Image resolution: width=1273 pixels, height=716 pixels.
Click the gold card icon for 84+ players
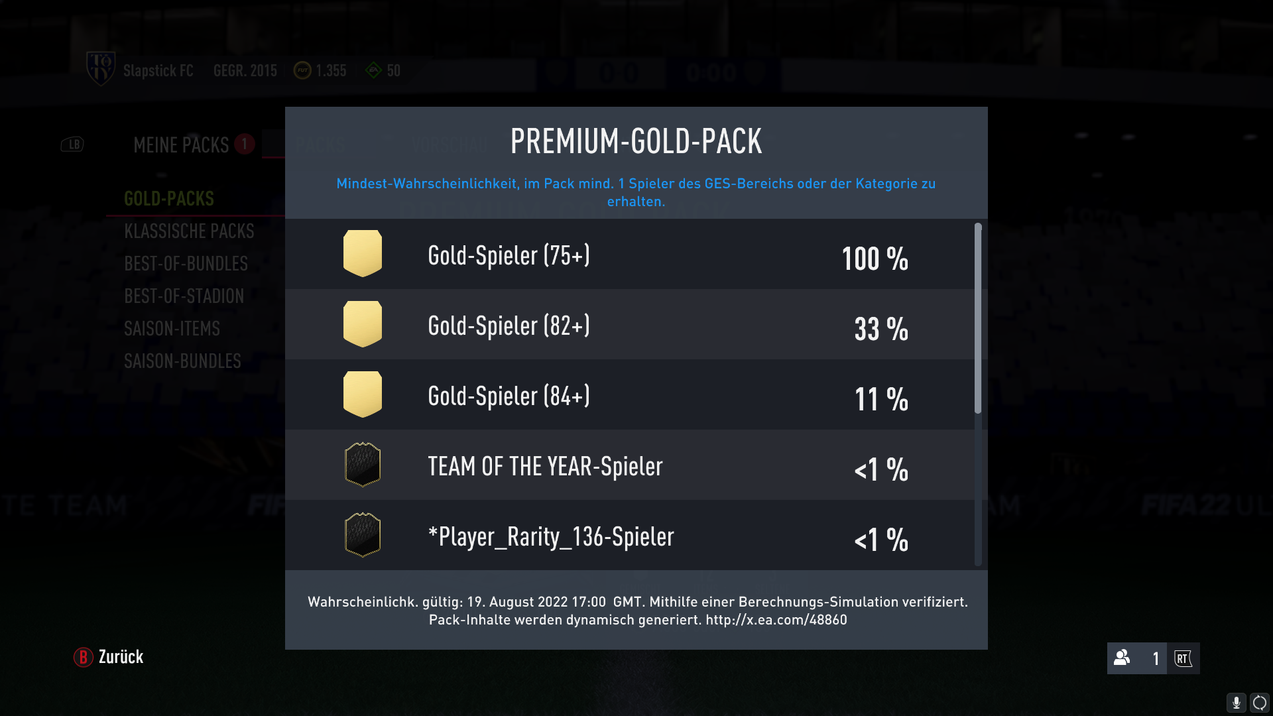[x=363, y=394]
